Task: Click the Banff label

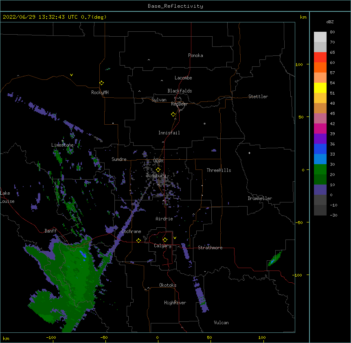Action: [x=50, y=231]
